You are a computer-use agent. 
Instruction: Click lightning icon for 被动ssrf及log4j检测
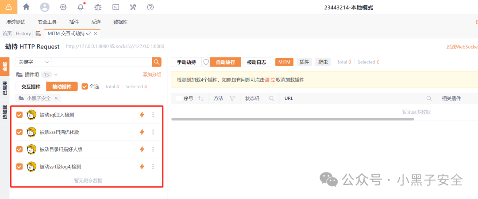pyautogui.click(x=142, y=166)
